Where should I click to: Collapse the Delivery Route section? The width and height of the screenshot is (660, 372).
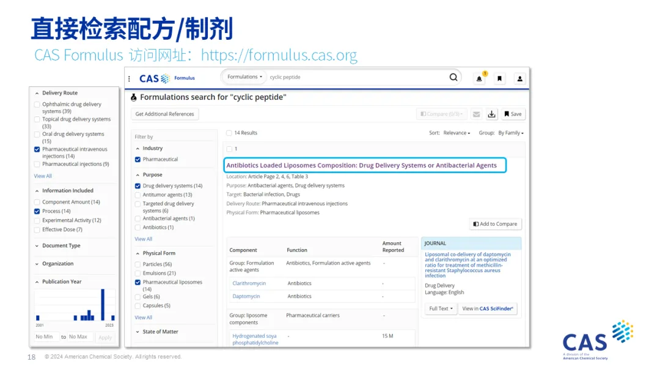[x=37, y=93]
